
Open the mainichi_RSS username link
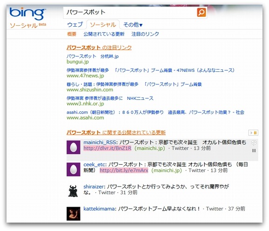tap(100, 142)
